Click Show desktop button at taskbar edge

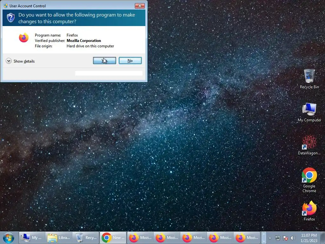pyautogui.click(x=323, y=238)
